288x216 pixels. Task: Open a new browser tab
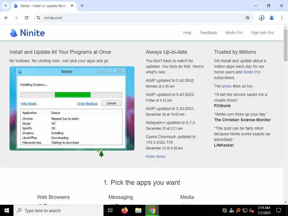(x=82, y=6)
